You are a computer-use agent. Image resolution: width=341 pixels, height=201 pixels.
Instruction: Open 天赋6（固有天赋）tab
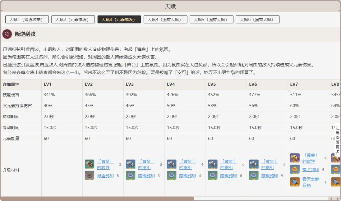(x=258, y=19)
